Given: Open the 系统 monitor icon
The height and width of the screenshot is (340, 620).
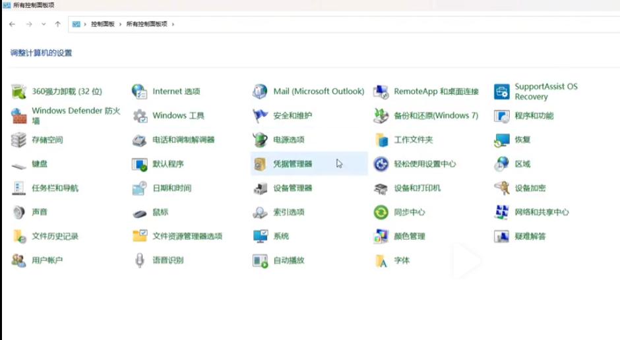Looking at the screenshot, I should (x=260, y=236).
